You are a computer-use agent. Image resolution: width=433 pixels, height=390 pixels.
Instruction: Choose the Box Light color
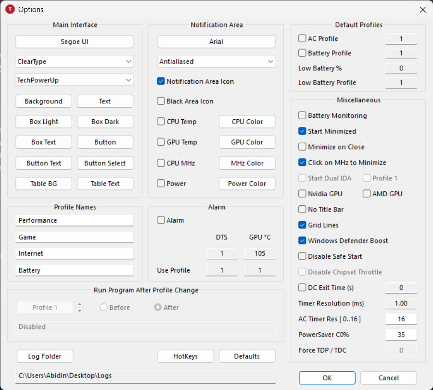pyautogui.click(x=44, y=122)
